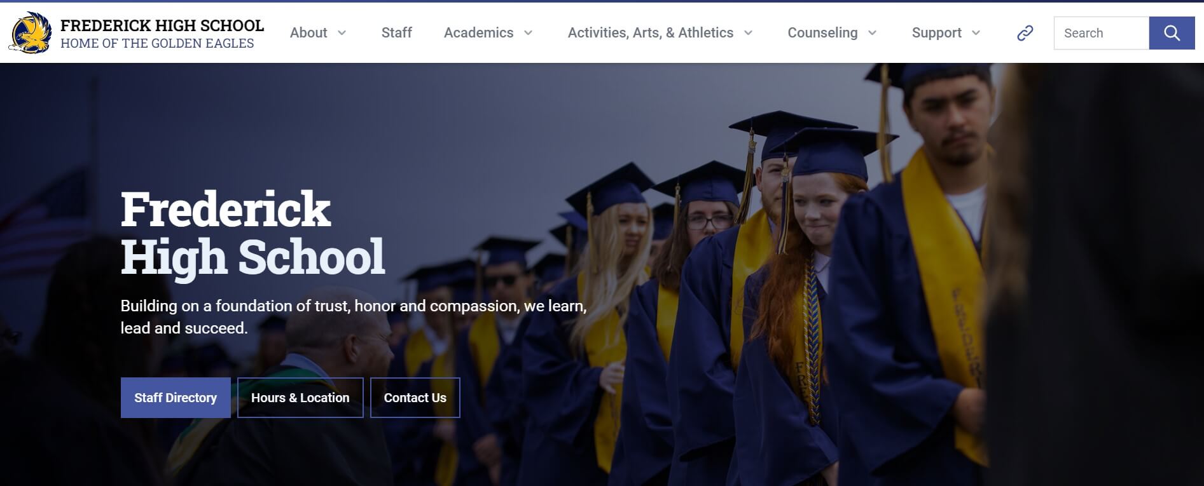Expand the About menu chevron
The height and width of the screenshot is (486, 1204).
pos(342,33)
